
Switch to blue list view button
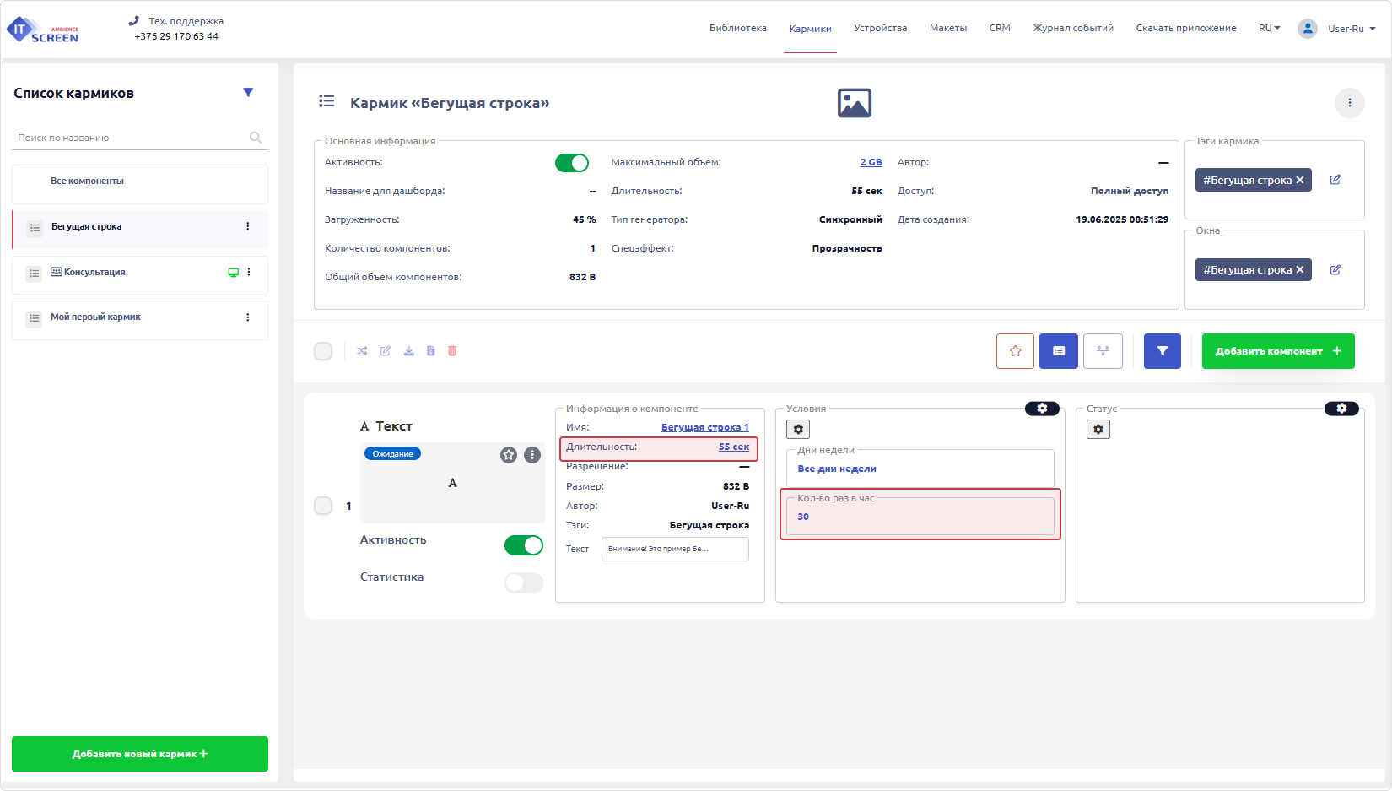tap(1058, 351)
